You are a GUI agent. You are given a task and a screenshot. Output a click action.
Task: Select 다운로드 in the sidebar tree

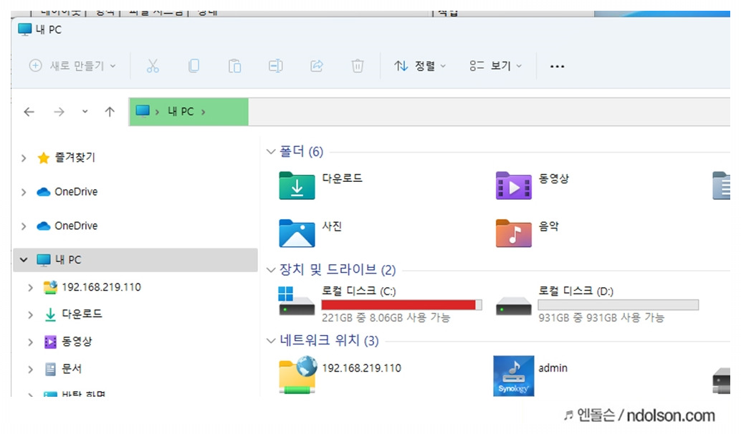tap(73, 314)
